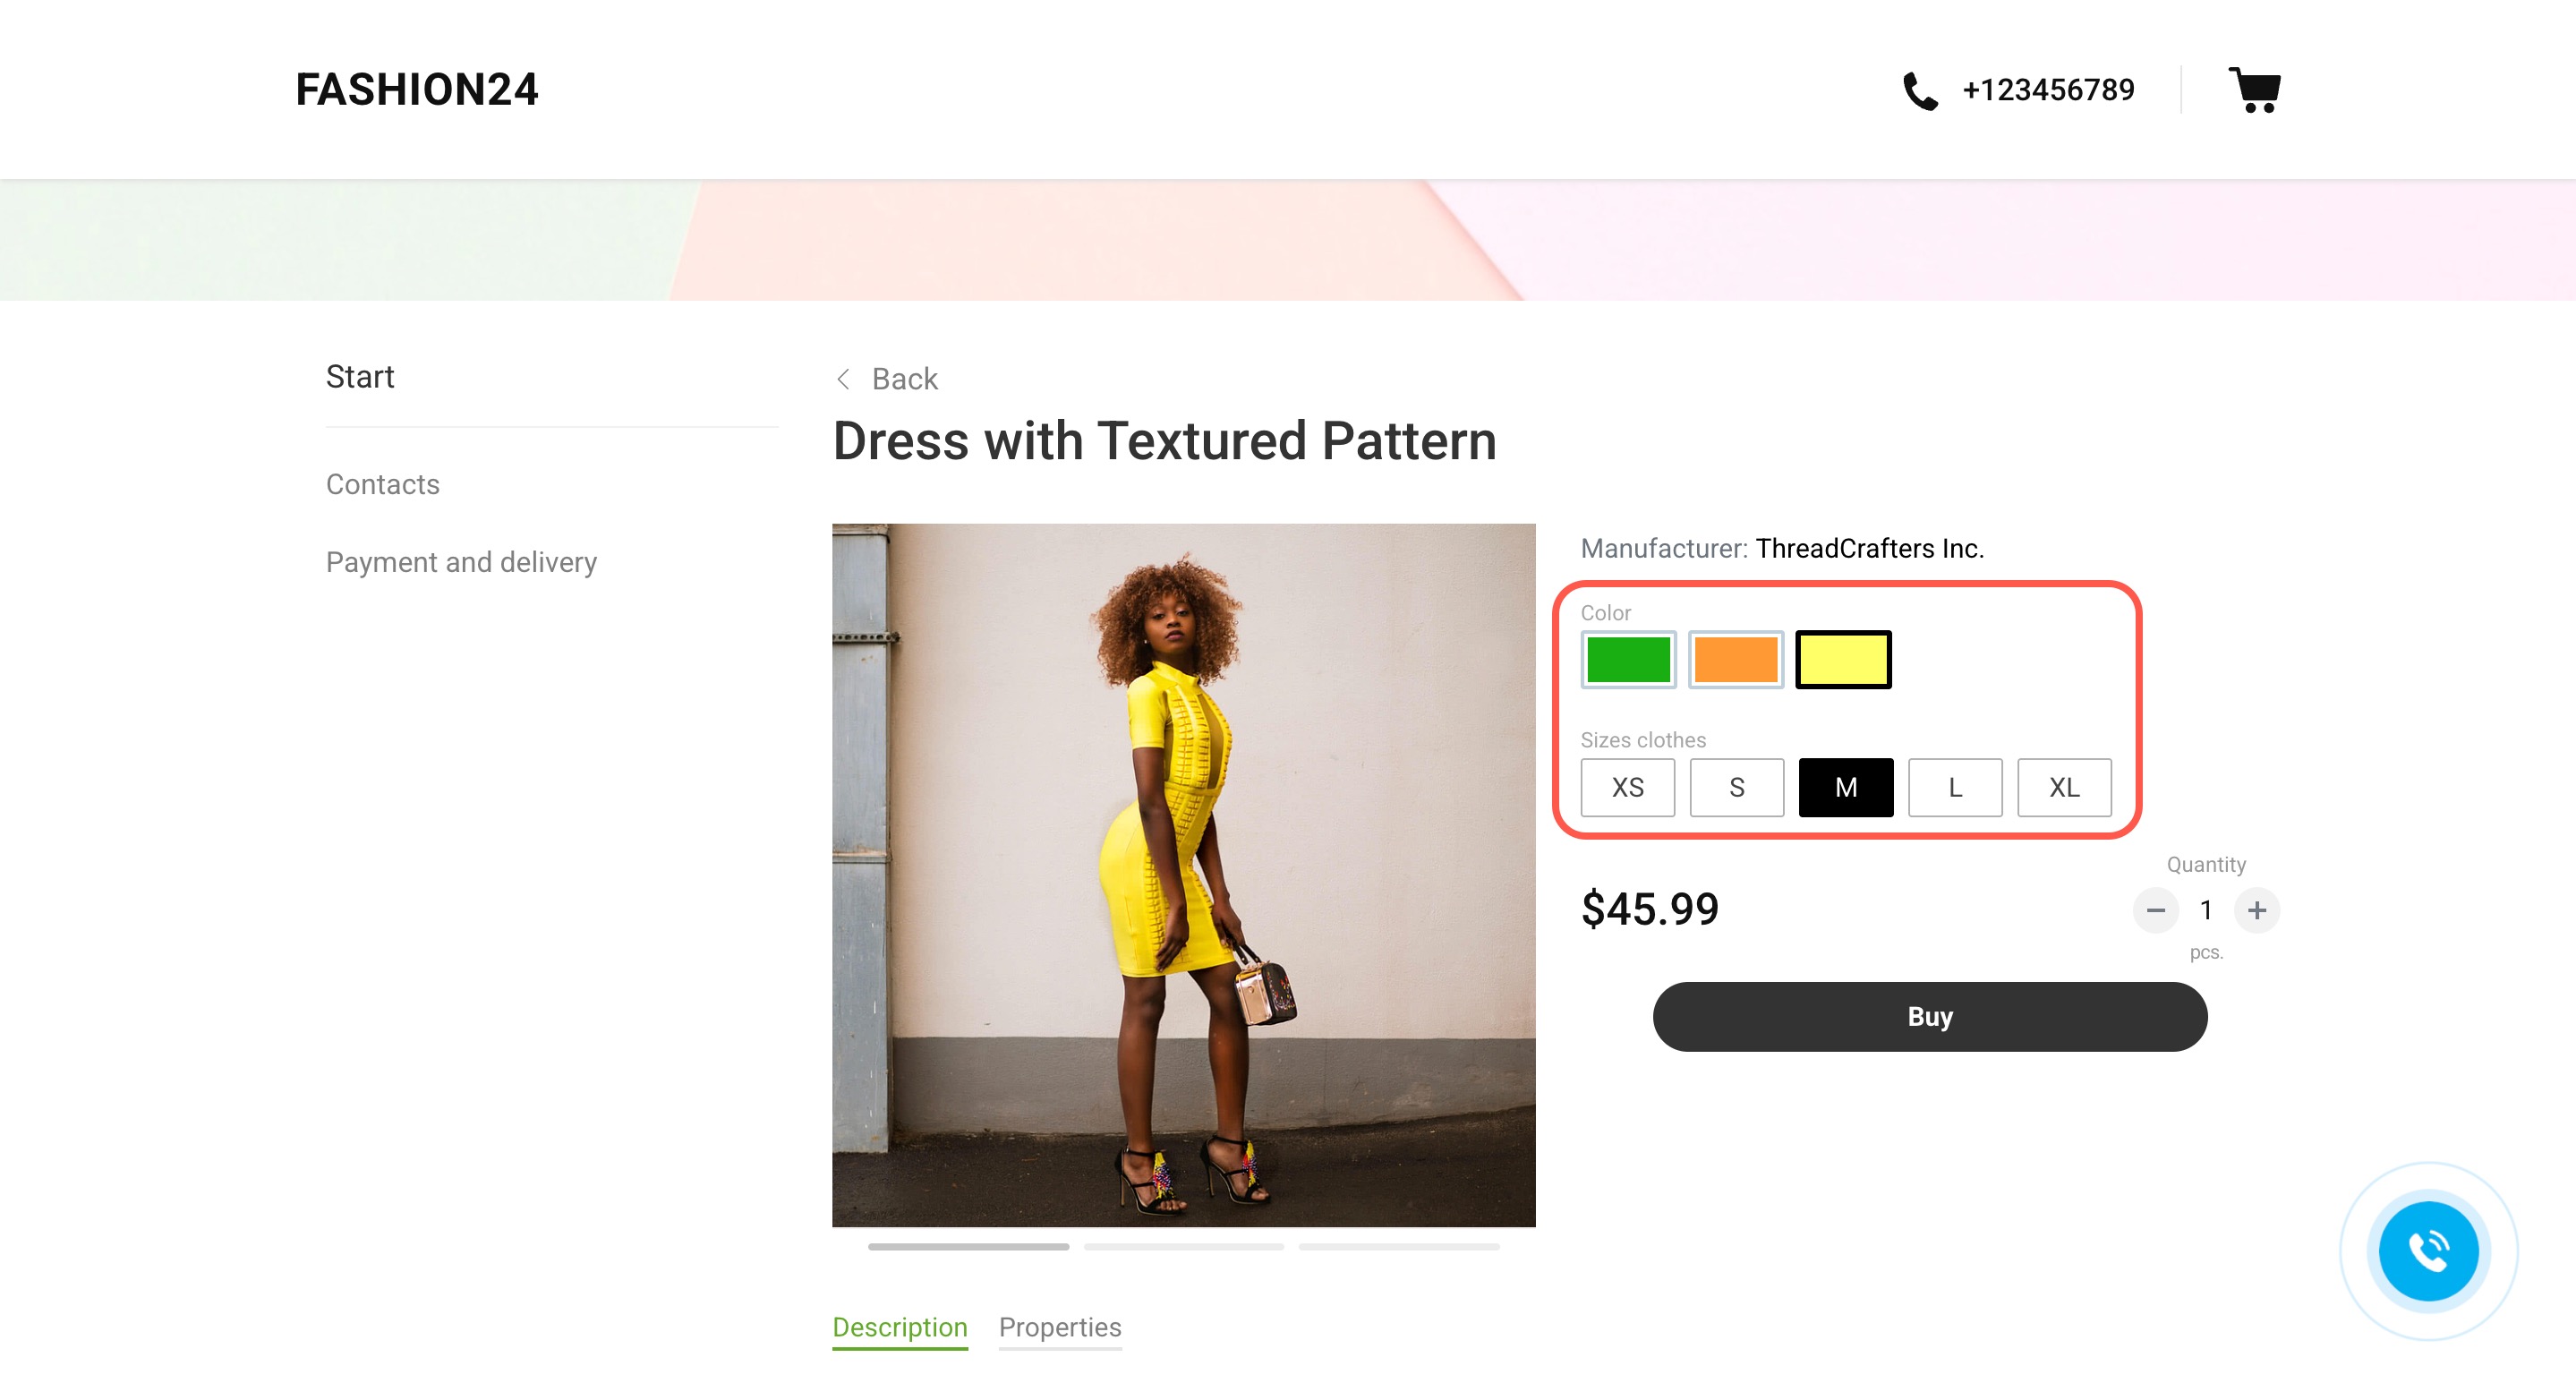Show the second product image indicator
This screenshot has width=2576, height=1400.
[1183, 1247]
